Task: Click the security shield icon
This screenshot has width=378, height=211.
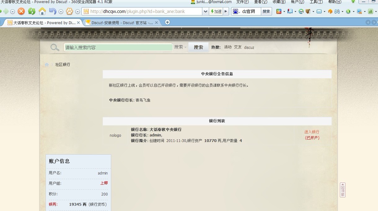Action: 307,11
